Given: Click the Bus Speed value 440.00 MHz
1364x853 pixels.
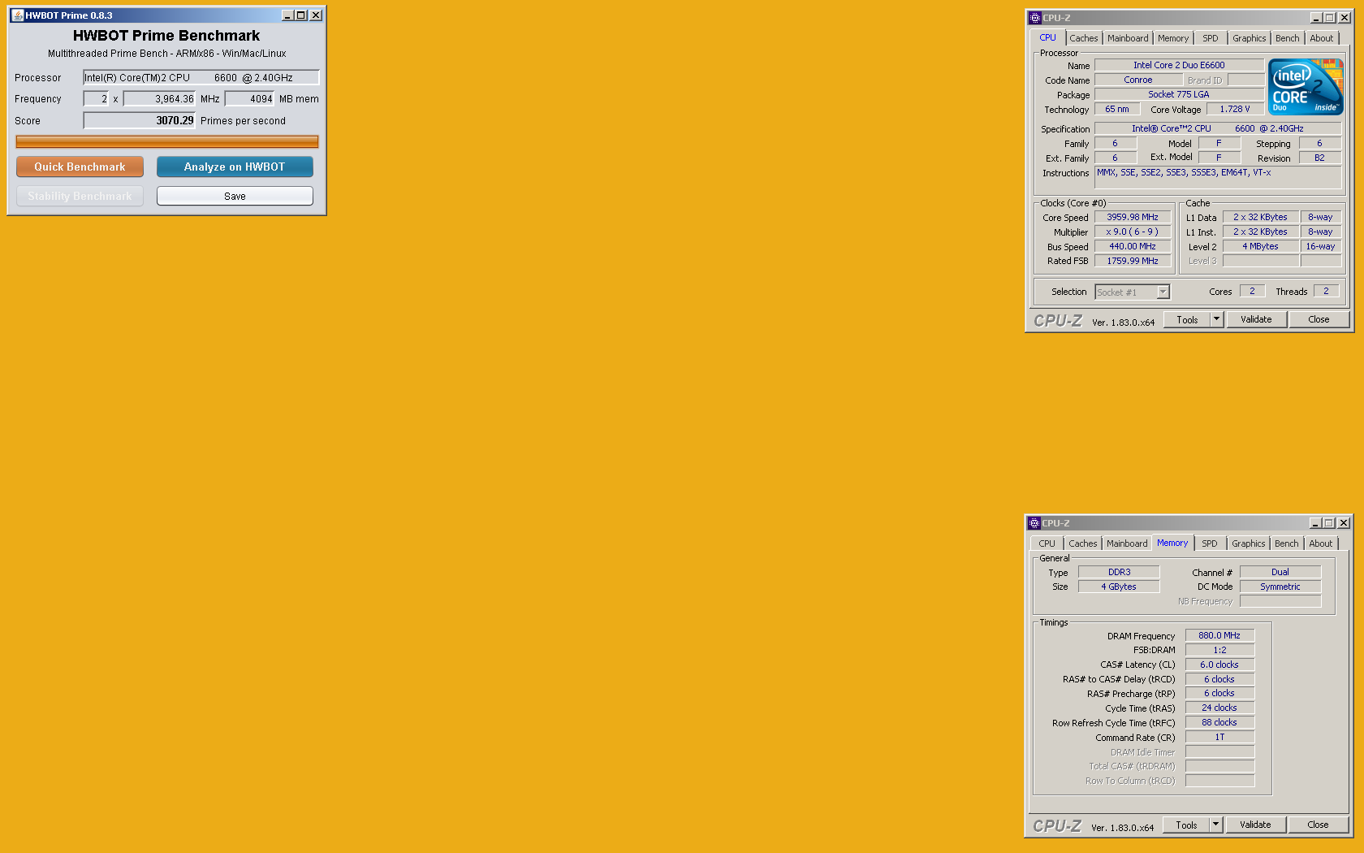Looking at the screenshot, I should tap(1133, 246).
